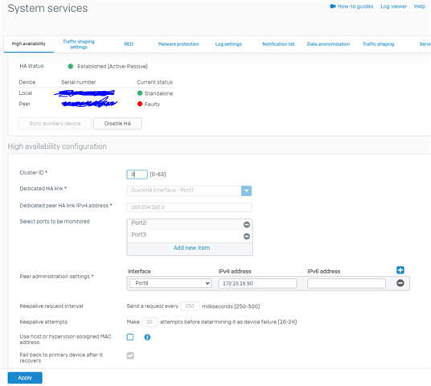Click Add new item link
The image size is (431, 386).
coord(191,248)
